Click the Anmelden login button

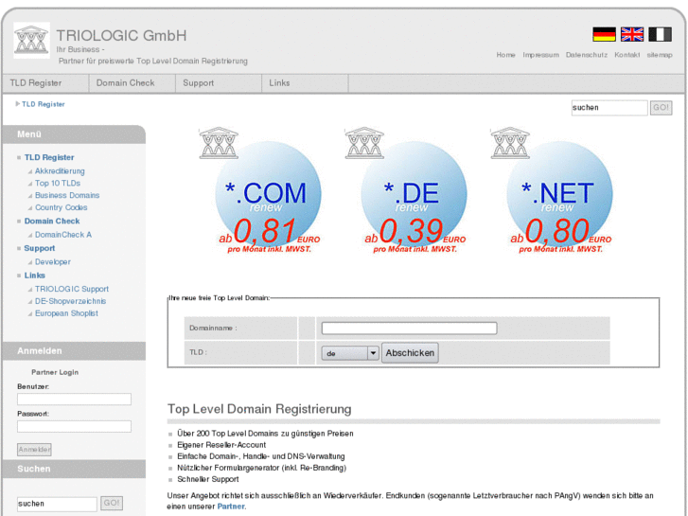click(x=34, y=449)
